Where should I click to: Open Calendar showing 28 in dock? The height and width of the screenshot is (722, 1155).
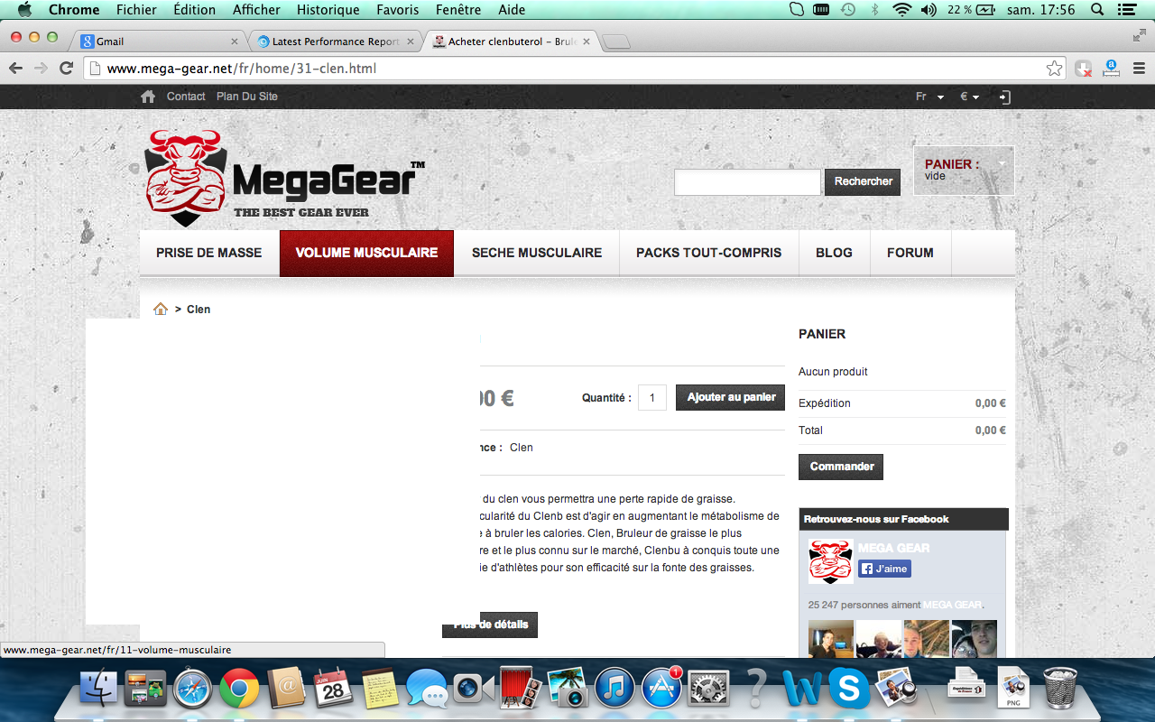pyautogui.click(x=333, y=689)
